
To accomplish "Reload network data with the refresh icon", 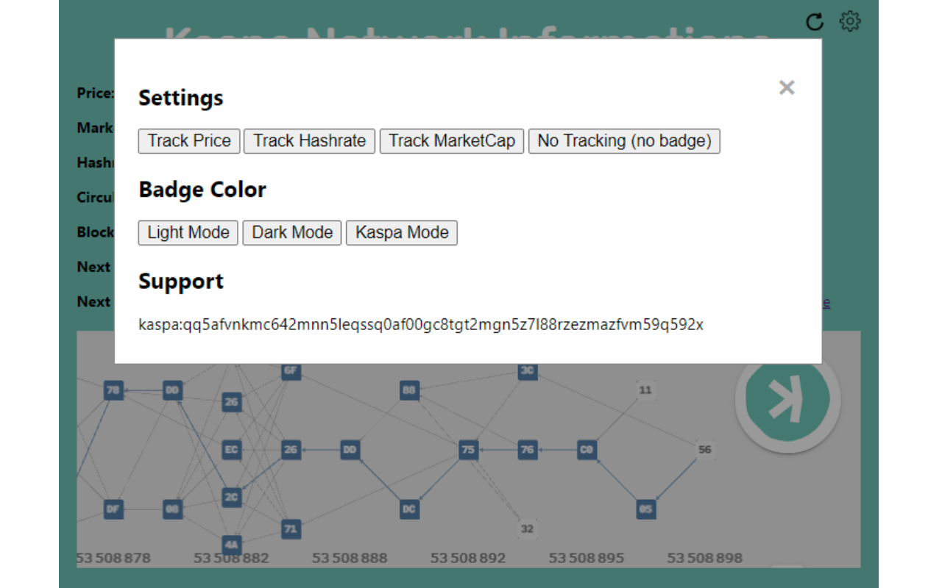I will (815, 21).
